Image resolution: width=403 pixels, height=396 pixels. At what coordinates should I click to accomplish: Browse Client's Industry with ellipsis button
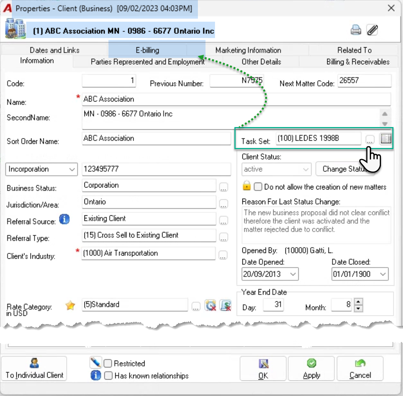click(x=223, y=255)
